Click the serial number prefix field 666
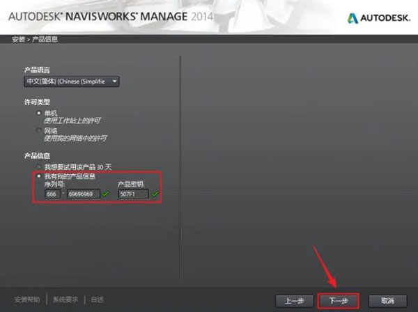Image resolution: width=418 pixels, height=312 pixels. [52, 194]
